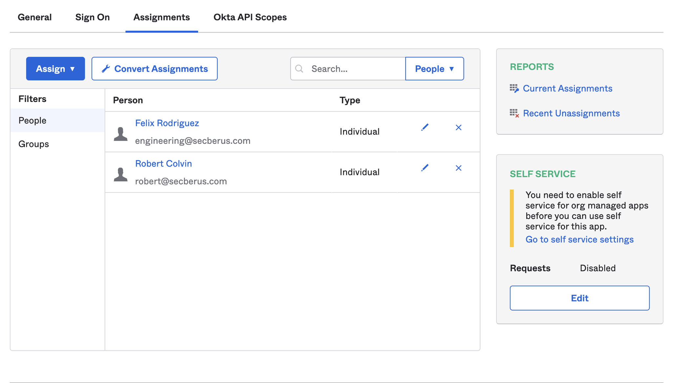Click the Current Assignments report icon
The image size is (687, 383).
pyautogui.click(x=514, y=89)
